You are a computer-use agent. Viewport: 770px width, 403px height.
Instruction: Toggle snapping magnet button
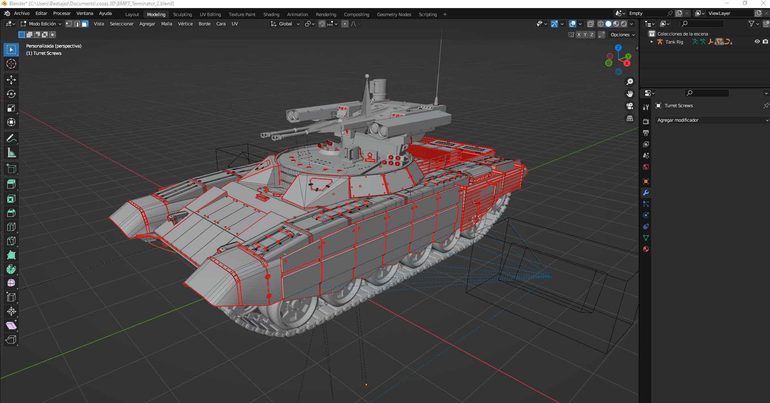tap(322, 24)
